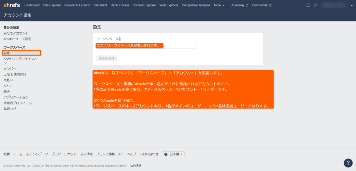The height and width of the screenshot is (171, 356).
Task: Click the Ahrefs logo
Action: tap(12, 5)
